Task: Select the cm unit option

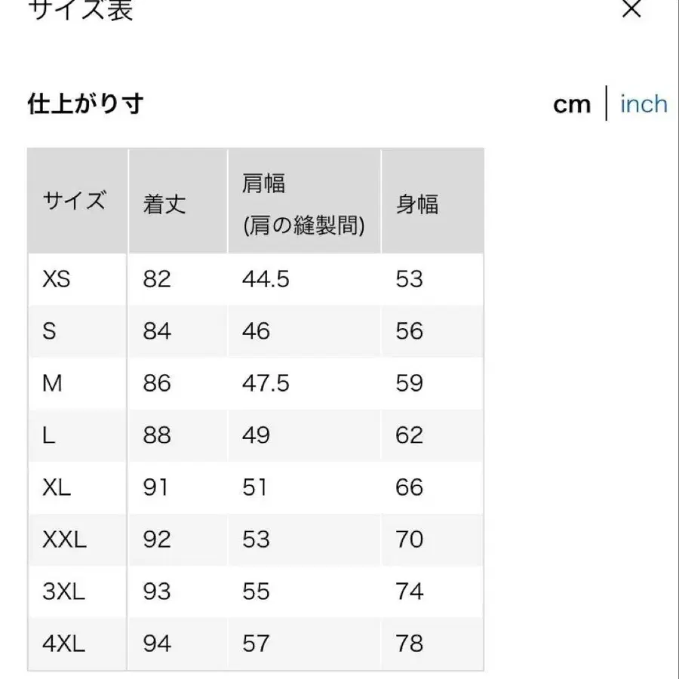Action: (572, 104)
